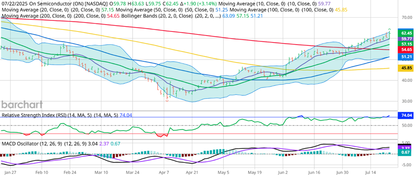The width and height of the screenshot is (416, 177).
Task: Click the On Semiconductor (ON) [NASDAQ] title
Action: coord(68,3)
